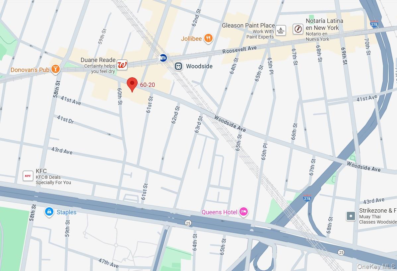Open the Queens Hotel label
Image resolution: width=397 pixels, height=271 pixels.
coord(219,212)
